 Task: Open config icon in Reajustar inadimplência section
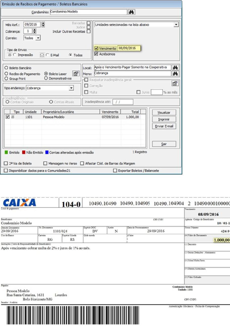pyautogui.click(x=175, y=83)
